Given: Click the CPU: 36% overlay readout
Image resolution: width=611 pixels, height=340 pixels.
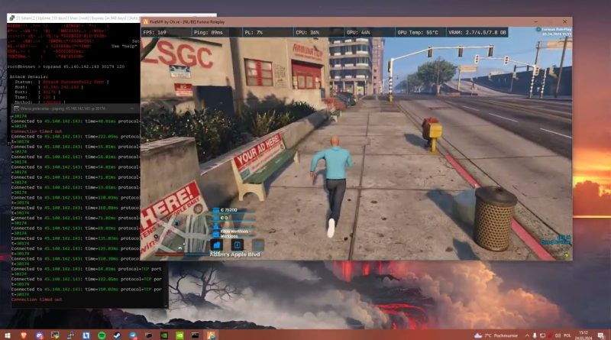Looking at the screenshot, I should coord(307,32).
